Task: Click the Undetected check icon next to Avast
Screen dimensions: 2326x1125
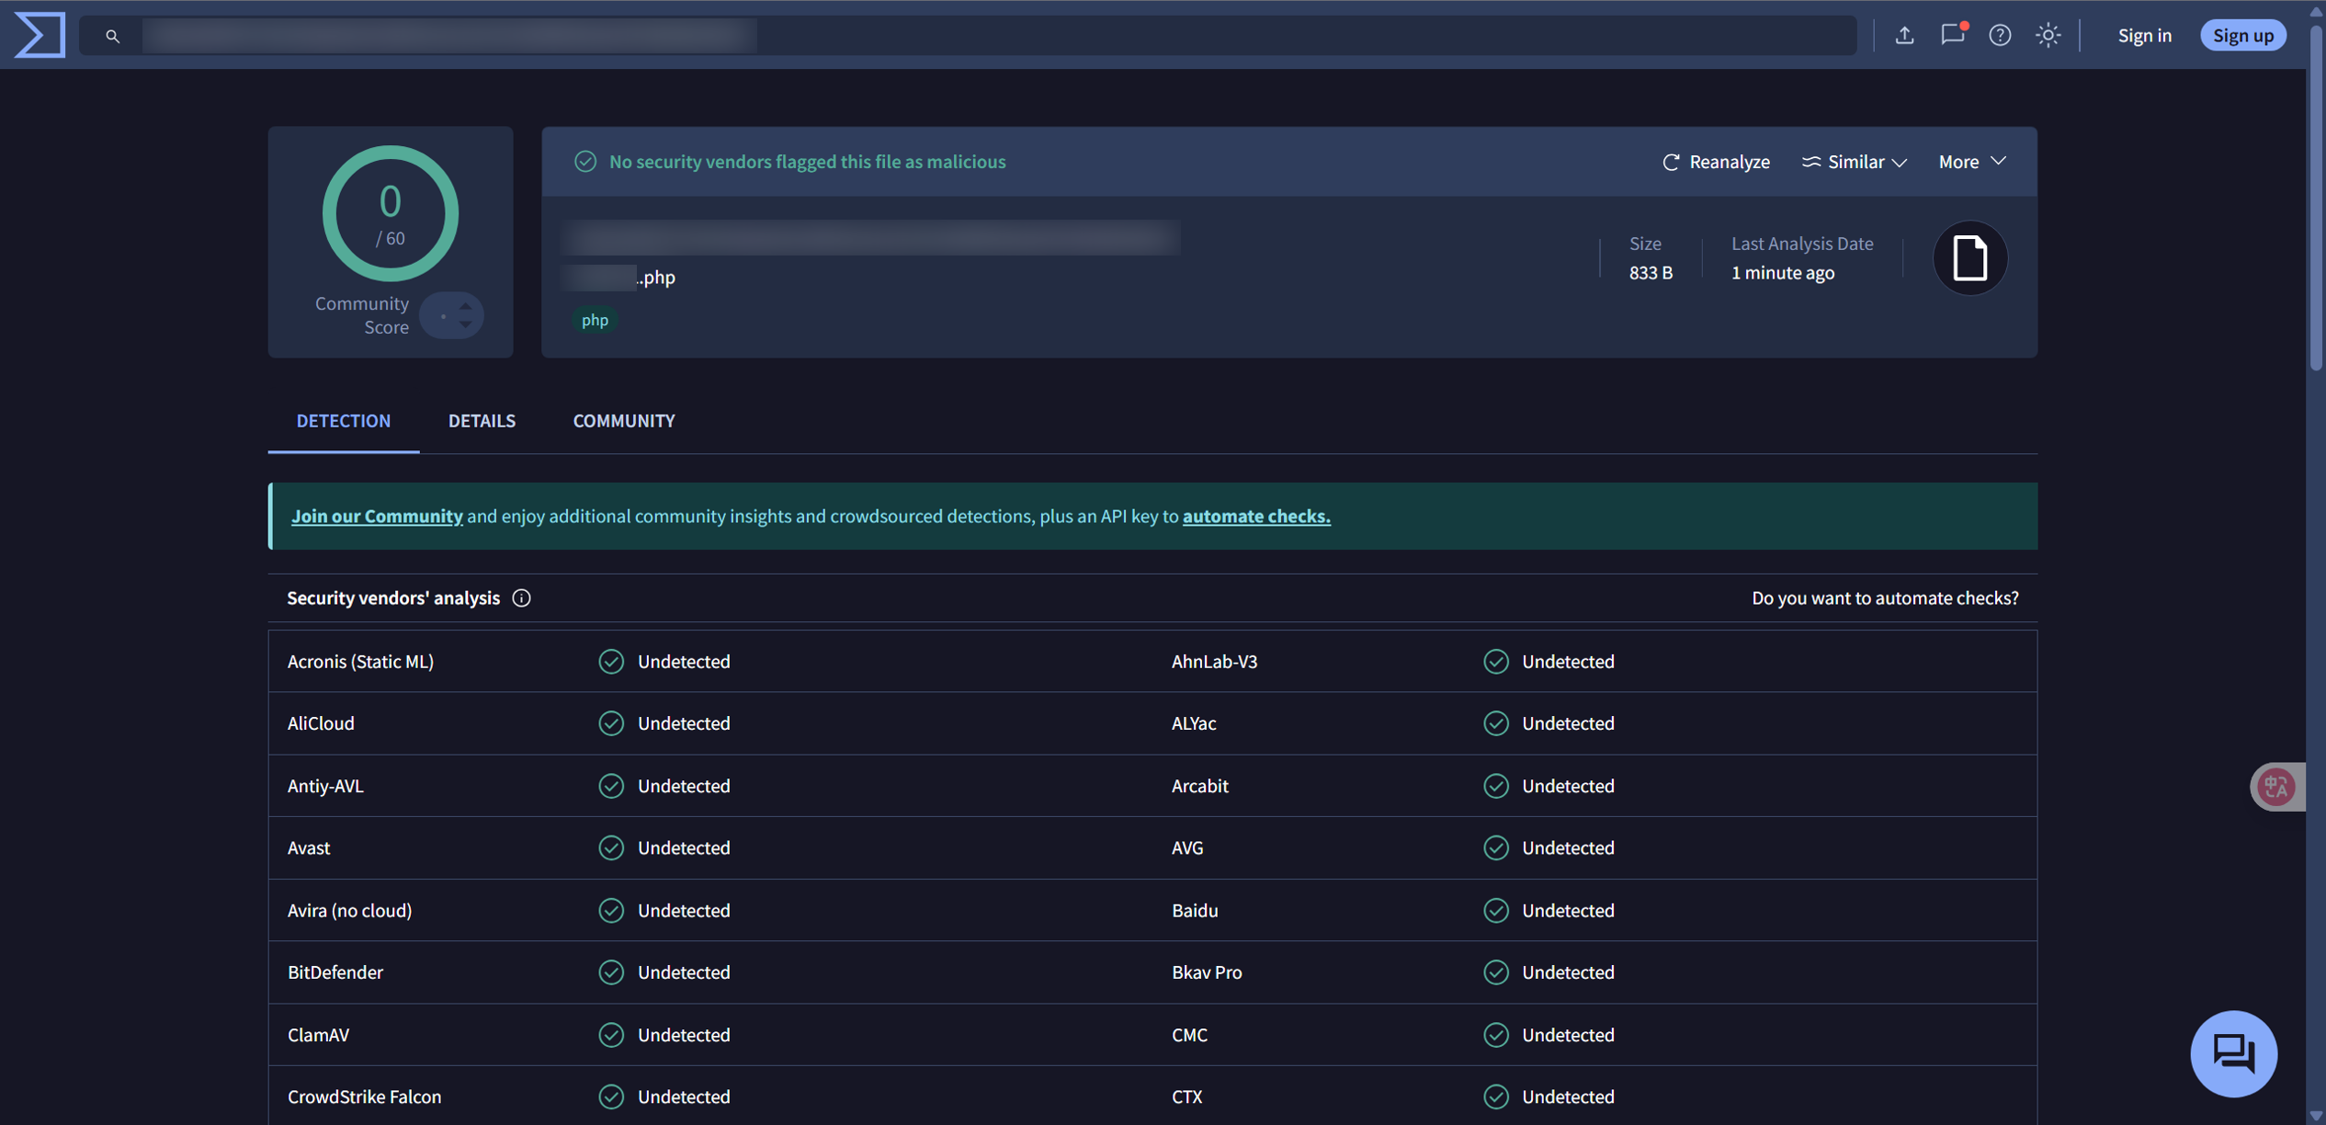Action: point(611,847)
